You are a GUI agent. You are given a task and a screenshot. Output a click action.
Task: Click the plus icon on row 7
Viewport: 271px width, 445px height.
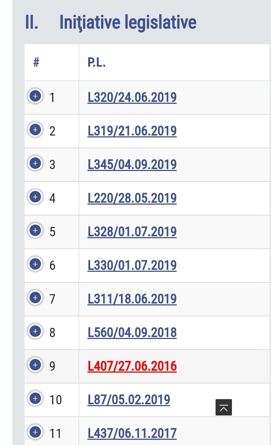point(35,297)
